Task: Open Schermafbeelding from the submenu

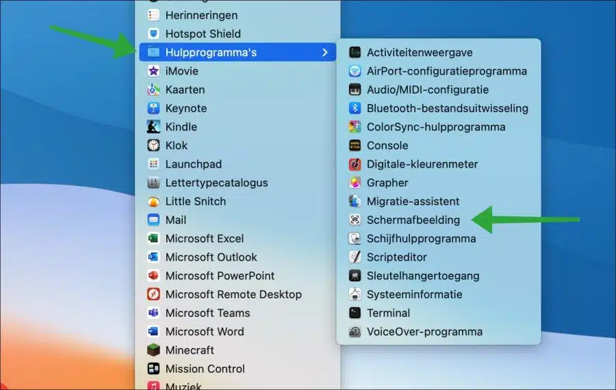Action: 439,220
